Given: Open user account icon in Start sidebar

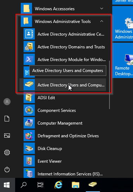Looking at the screenshot, I should point(7,102).
